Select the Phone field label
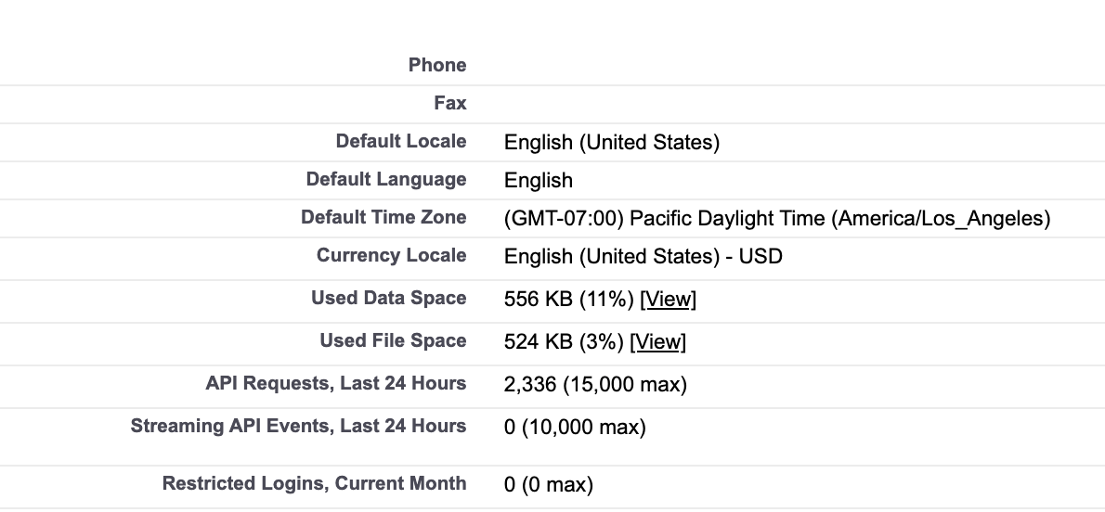The width and height of the screenshot is (1105, 512). coord(437,65)
